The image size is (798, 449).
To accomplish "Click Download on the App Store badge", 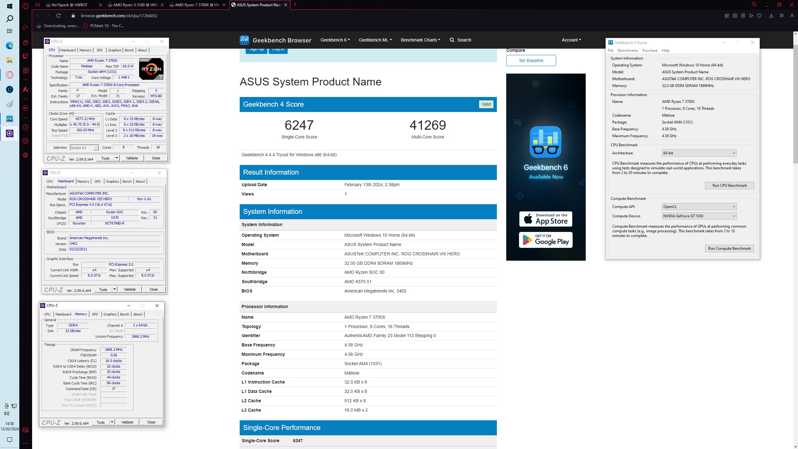I will coord(546,219).
